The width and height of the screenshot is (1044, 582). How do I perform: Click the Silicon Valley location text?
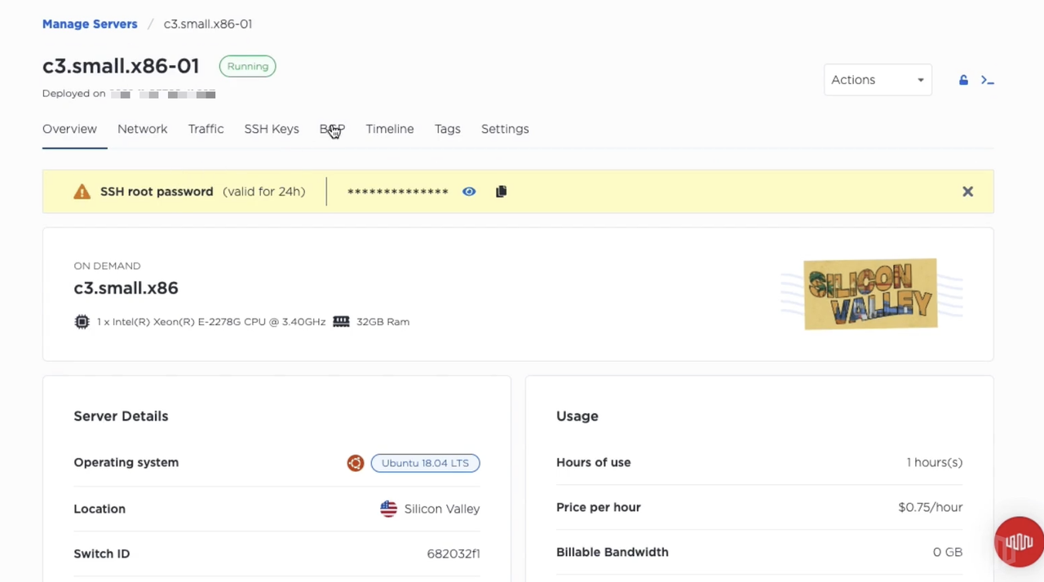click(x=442, y=509)
